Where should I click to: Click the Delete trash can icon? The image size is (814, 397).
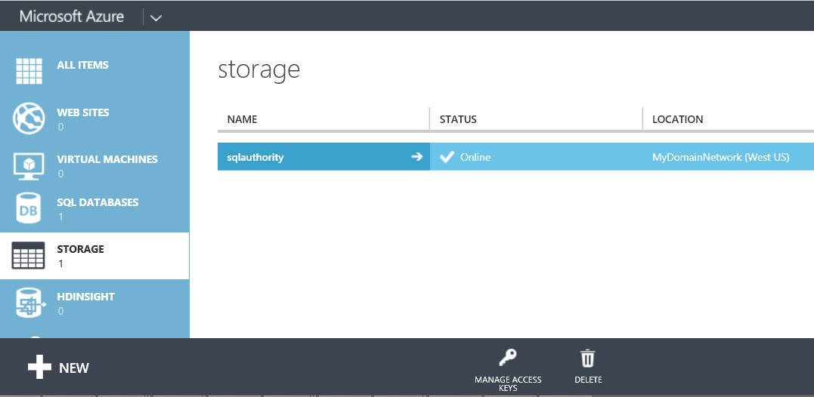click(587, 358)
